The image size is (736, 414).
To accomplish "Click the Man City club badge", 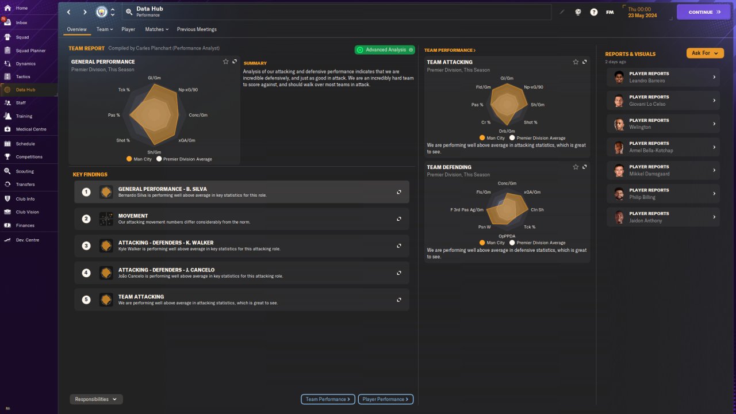I will click(102, 12).
